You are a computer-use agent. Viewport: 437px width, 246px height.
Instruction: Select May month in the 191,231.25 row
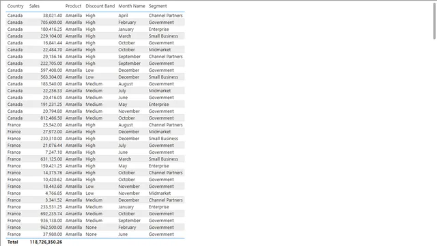(x=123, y=105)
